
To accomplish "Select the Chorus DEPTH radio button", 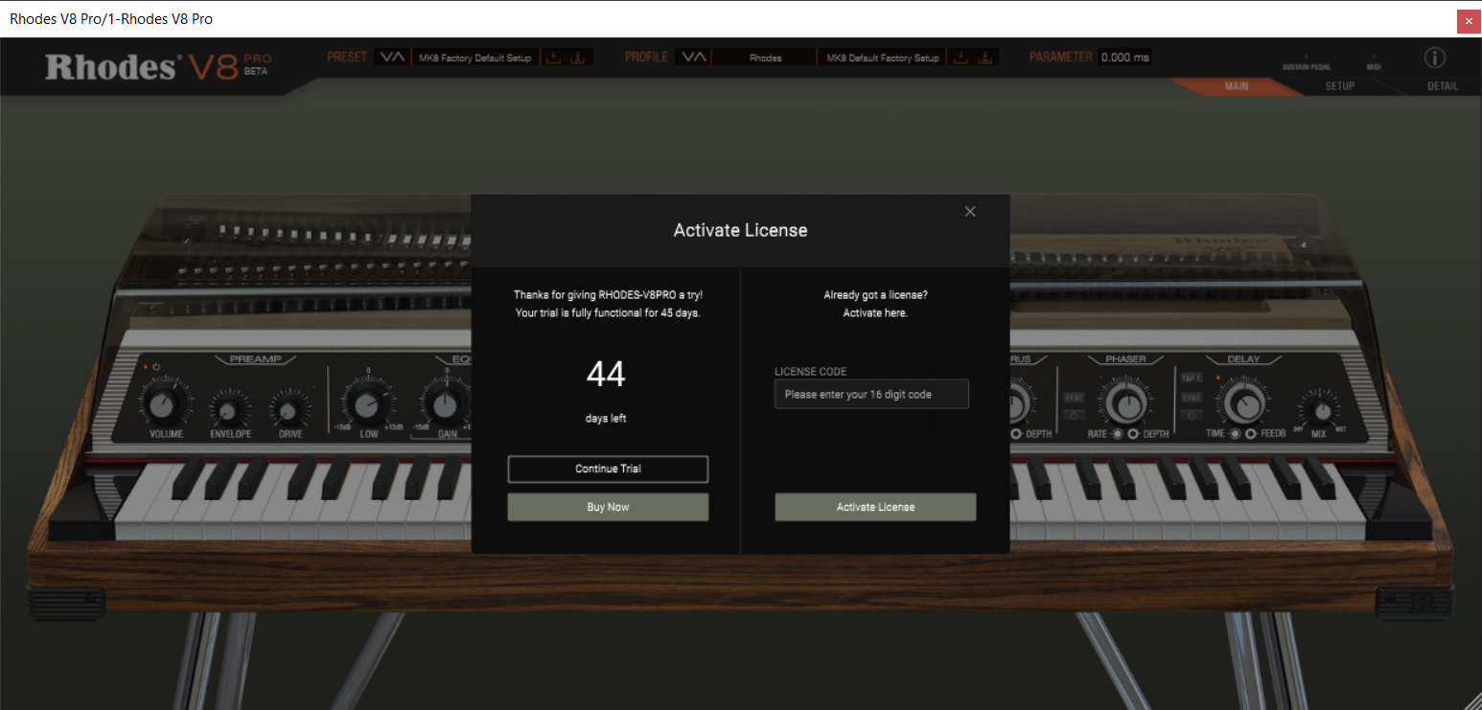I will tap(1016, 434).
